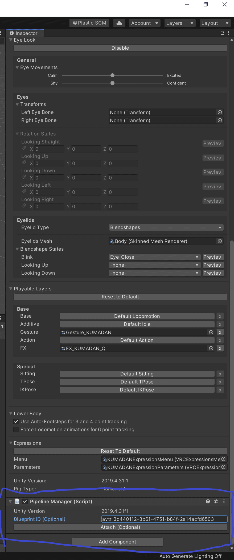Open the Layers dropdown

pyautogui.click(x=180, y=23)
